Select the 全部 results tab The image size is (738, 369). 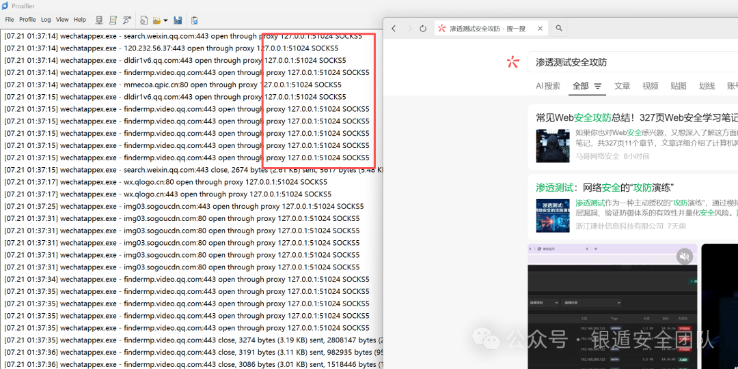pyautogui.click(x=580, y=86)
